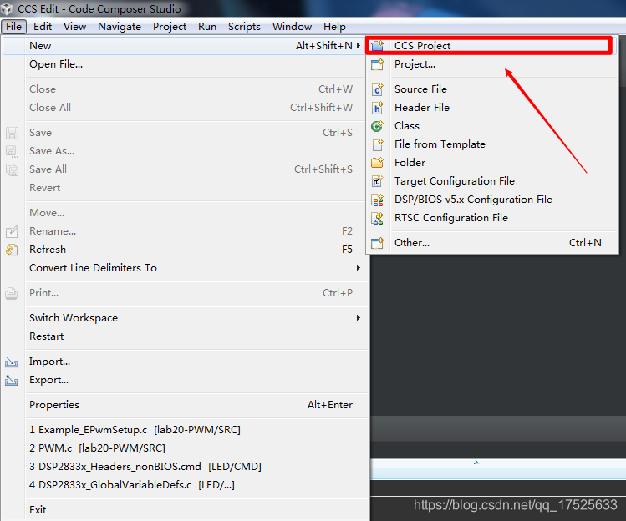Expand the New submenu arrow
This screenshot has width=626, height=521.
pyautogui.click(x=358, y=46)
